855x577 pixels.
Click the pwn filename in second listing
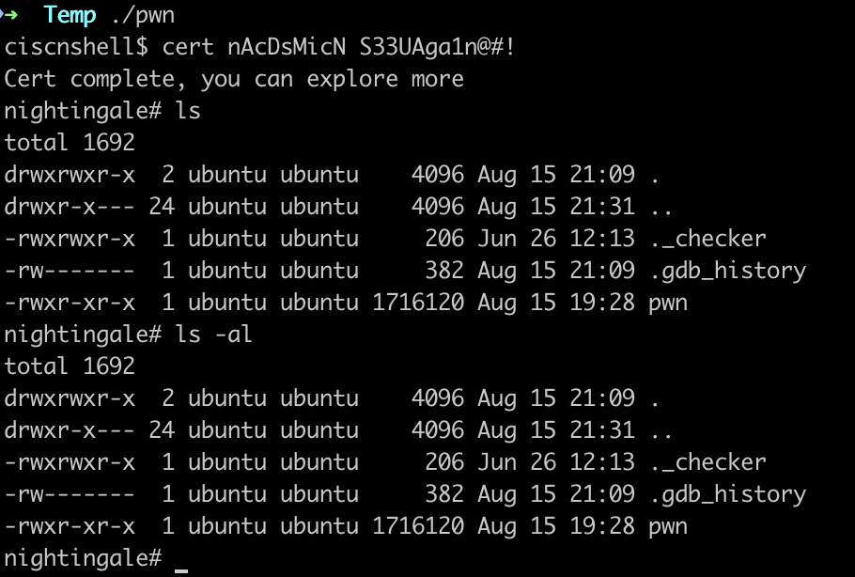[x=668, y=525]
